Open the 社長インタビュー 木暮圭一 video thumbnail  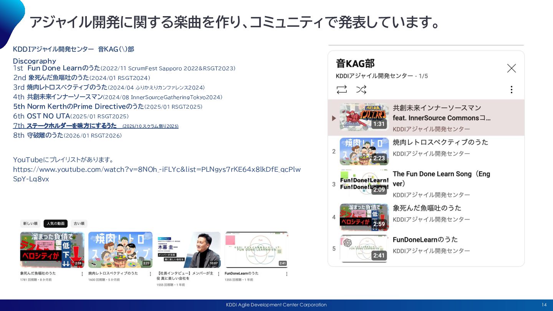[x=188, y=250]
